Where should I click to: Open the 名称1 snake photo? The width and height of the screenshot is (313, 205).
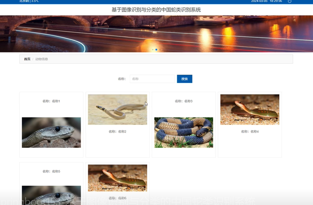coord(51,133)
